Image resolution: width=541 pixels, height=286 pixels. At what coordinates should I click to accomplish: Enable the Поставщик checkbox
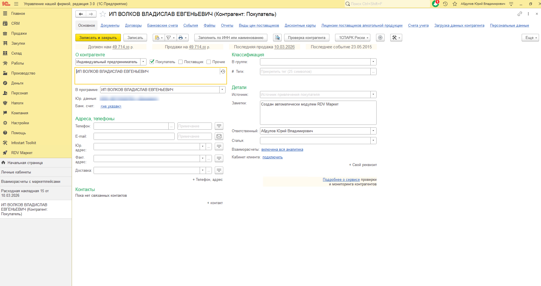coord(180,62)
